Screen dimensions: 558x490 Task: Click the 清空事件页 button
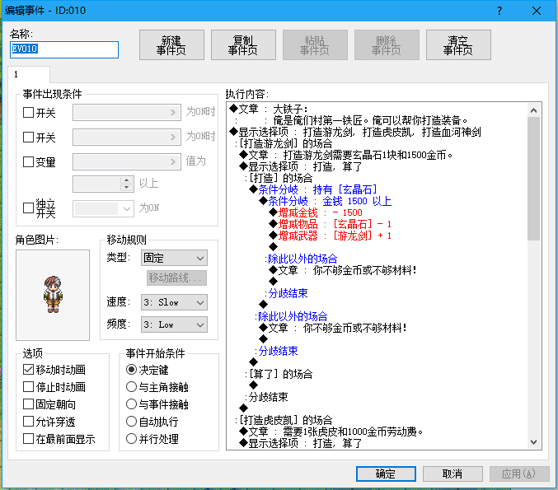pos(458,44)
